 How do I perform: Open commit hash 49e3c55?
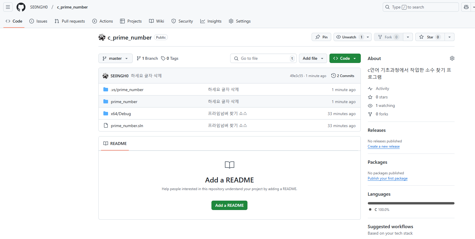pyautogui.click(x=296, y=76)
